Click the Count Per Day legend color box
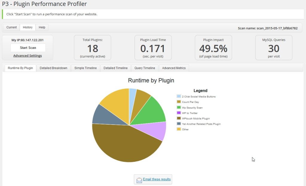The height and width of the screenshot is (186, 306). (179, 102)
